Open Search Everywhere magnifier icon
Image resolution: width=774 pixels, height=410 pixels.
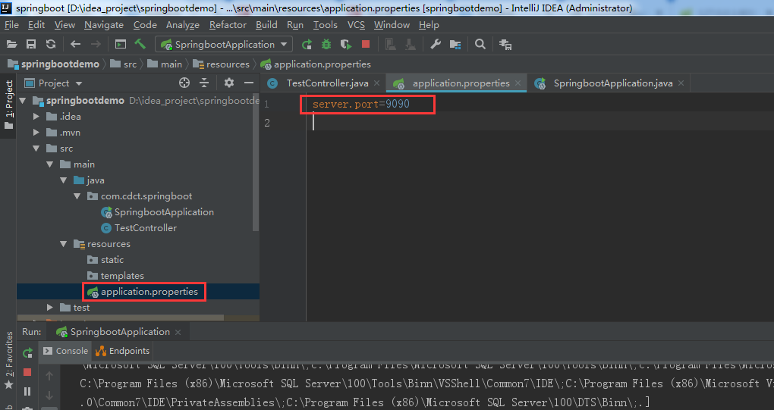pos(480,45)
